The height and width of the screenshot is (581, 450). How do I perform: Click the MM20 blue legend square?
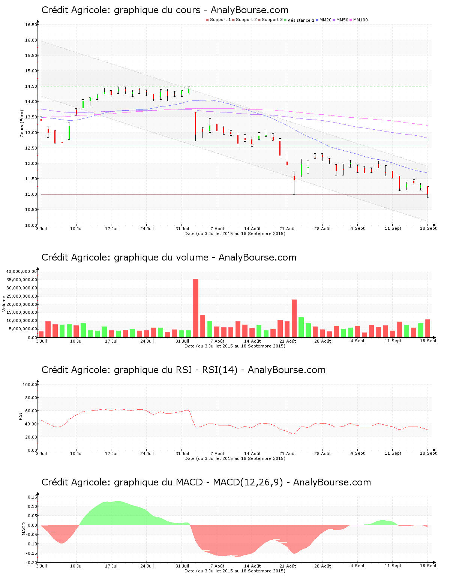317,20
